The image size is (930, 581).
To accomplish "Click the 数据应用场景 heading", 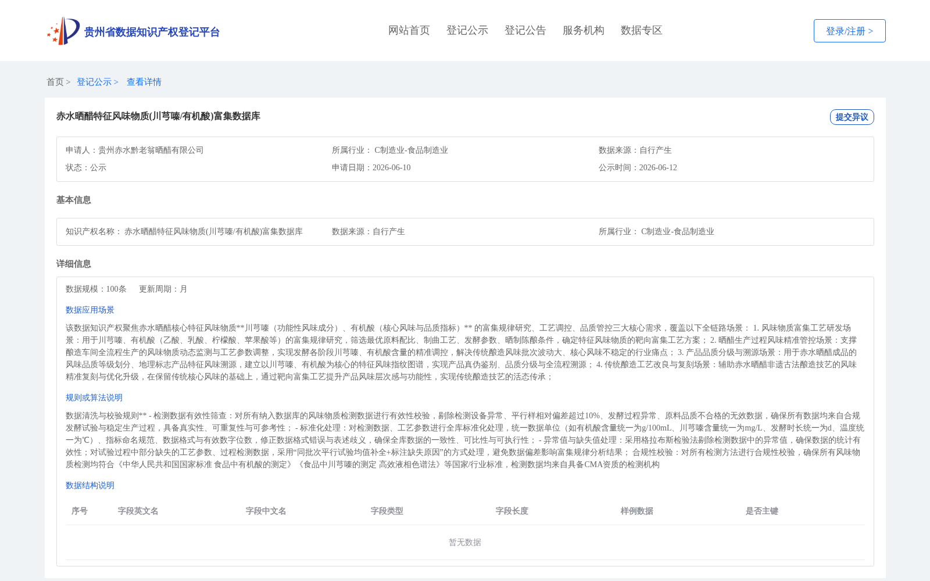I will click(90, 310).
